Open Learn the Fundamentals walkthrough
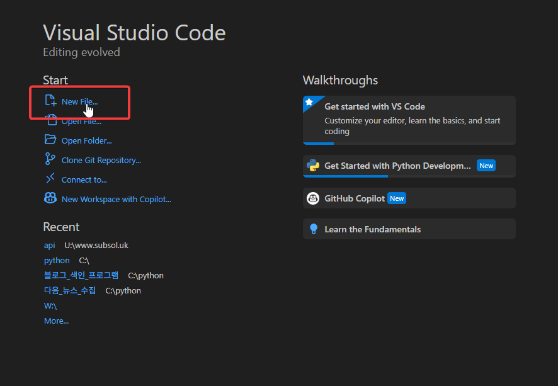This screenshot has width=558, height=386. coord(409,229)
